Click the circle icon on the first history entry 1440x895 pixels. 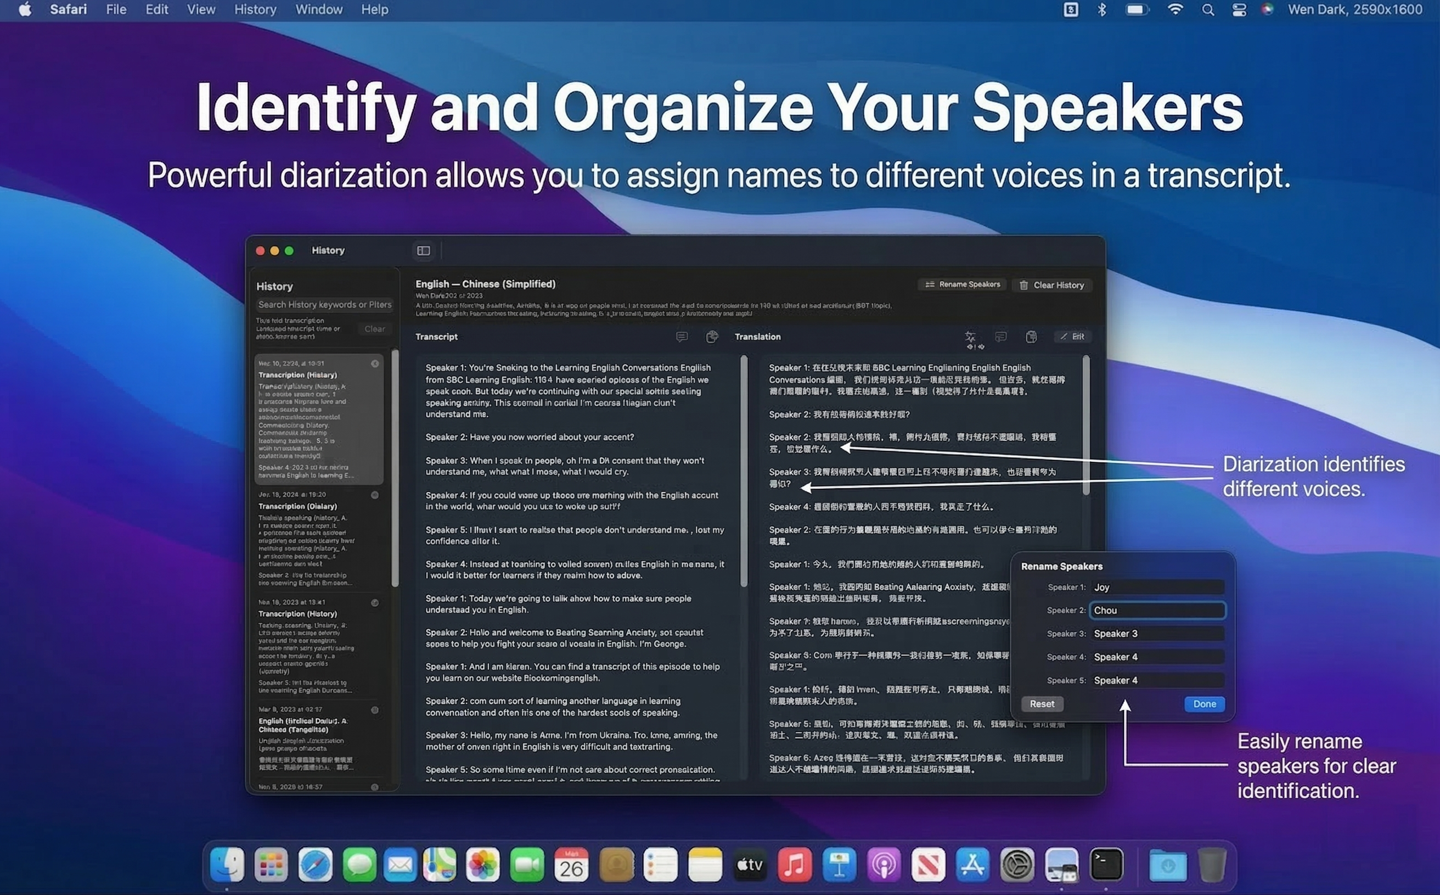click(x=374, y=363)
